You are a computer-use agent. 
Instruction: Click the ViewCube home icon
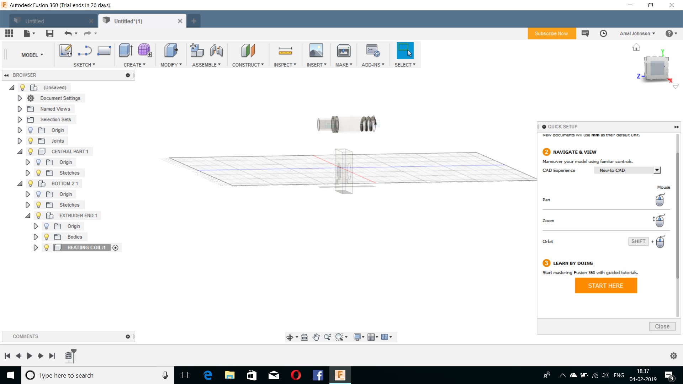coord(636,47)
